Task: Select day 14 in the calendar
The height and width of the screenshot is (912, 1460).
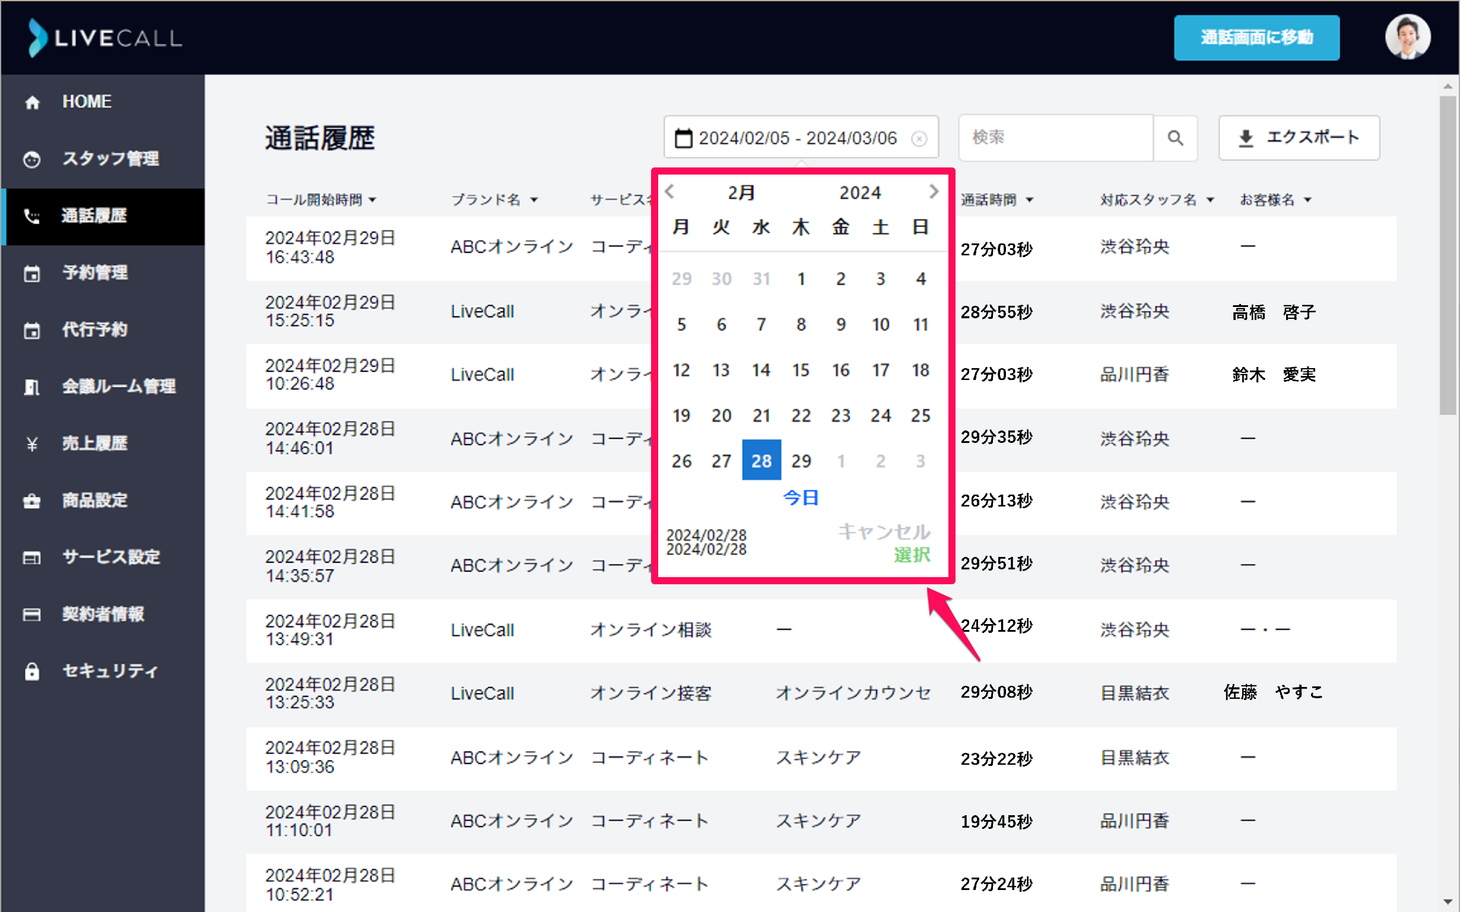Action: (761, 370)
